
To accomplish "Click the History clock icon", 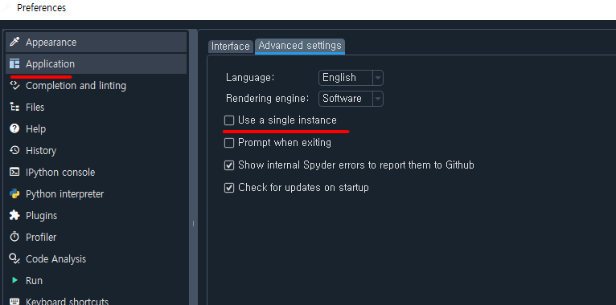I will (14, 151).
